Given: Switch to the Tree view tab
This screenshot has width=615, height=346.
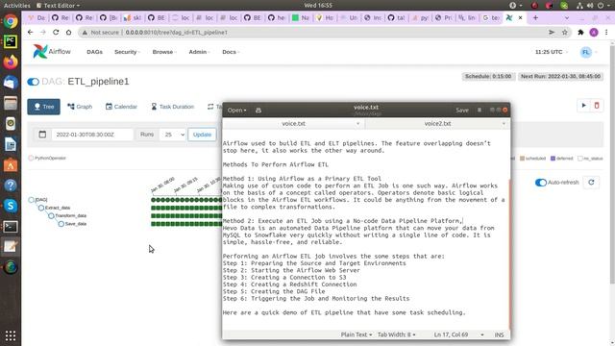Looking at the screenshot, I should tap(43, 107).
